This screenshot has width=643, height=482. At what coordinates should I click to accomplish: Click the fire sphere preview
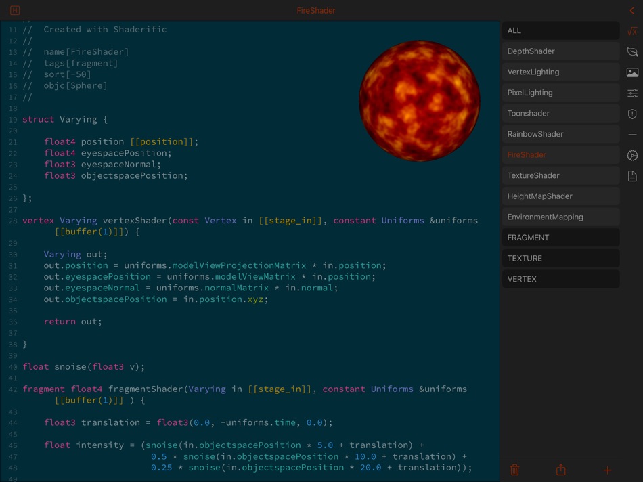pyautogui.click(x=420, y=101)
